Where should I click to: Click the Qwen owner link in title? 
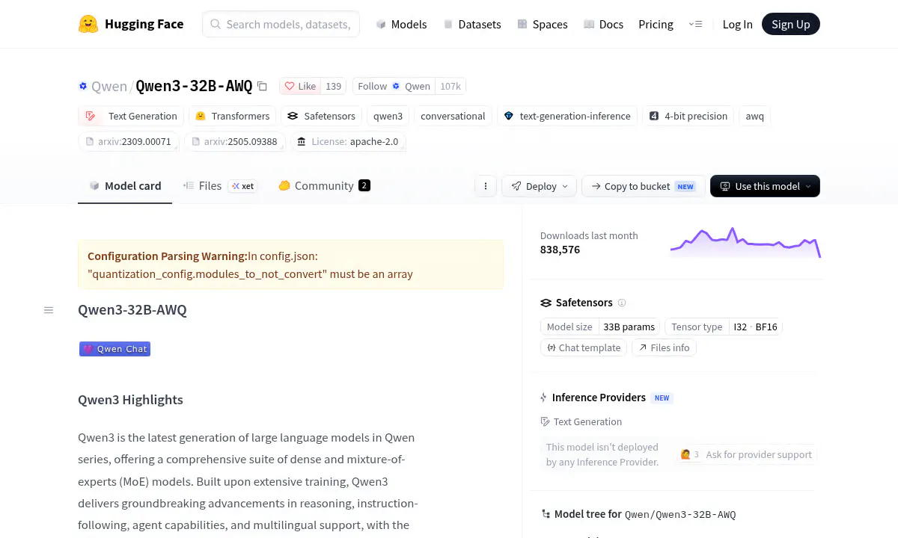pyautogui.click(x=109, y=86)
